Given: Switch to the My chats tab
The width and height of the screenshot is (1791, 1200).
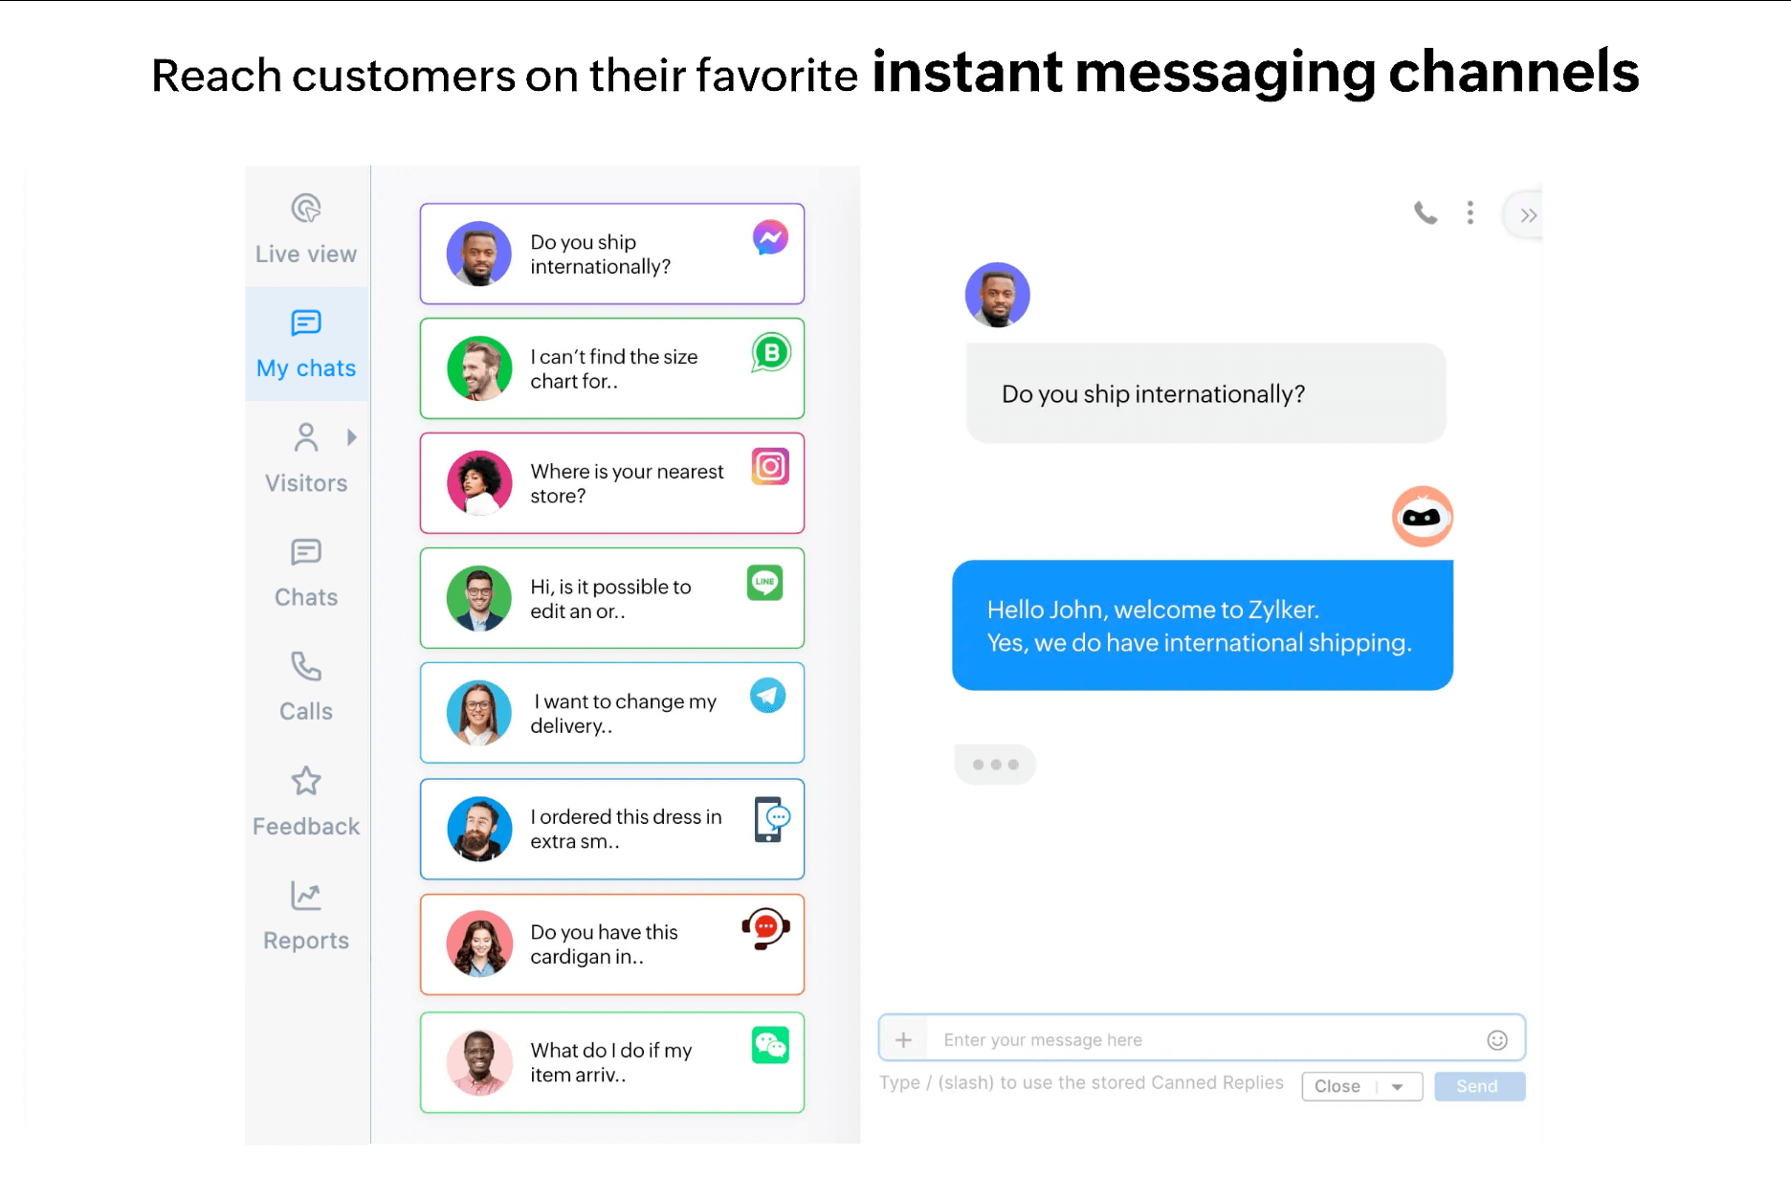Looking at the screenshot, I should point(306,344).
